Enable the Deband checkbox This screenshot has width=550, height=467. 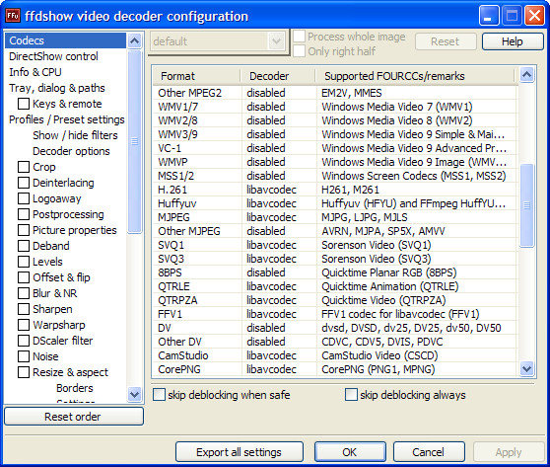coord(24,246)
